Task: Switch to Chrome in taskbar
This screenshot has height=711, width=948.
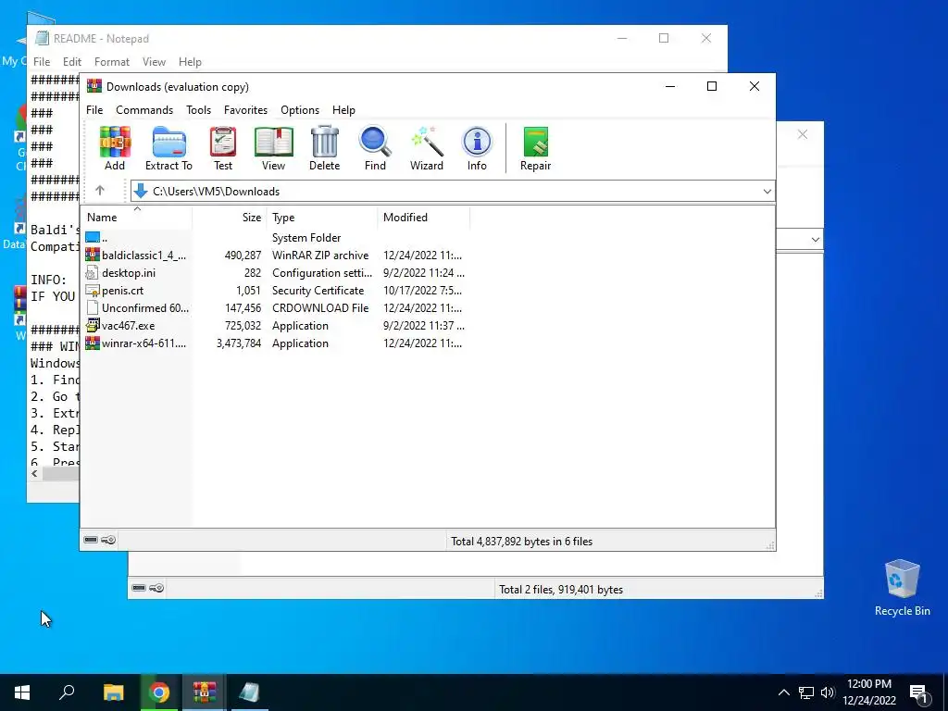Action: tap(159, 692)
